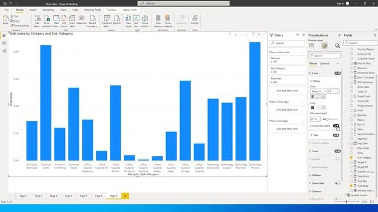Click the Paste icon in the ribbon

(x=5, y=18)
